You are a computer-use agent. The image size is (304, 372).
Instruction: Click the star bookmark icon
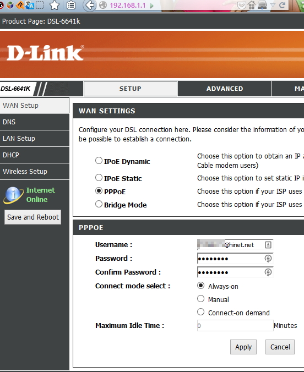55,5
